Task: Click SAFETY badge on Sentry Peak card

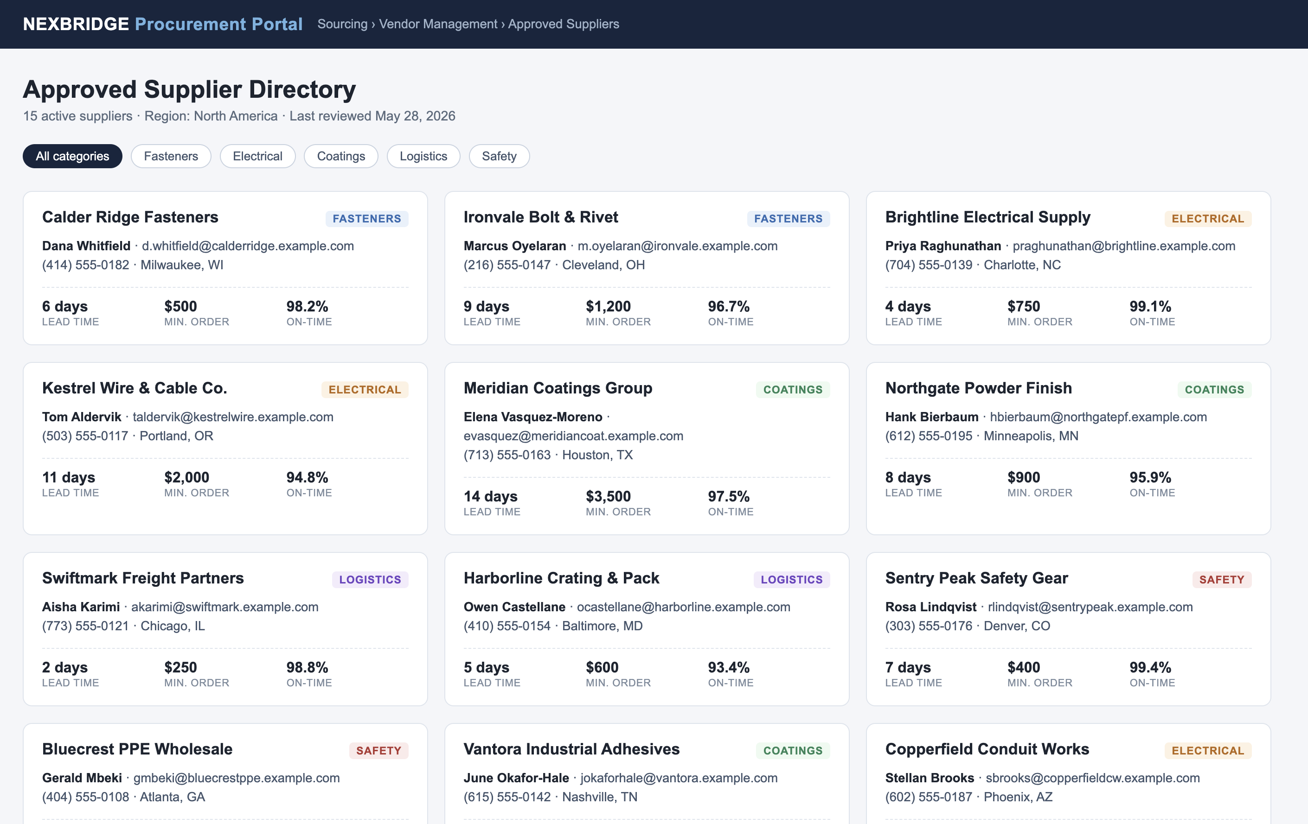Action: tap(1222, 580)
